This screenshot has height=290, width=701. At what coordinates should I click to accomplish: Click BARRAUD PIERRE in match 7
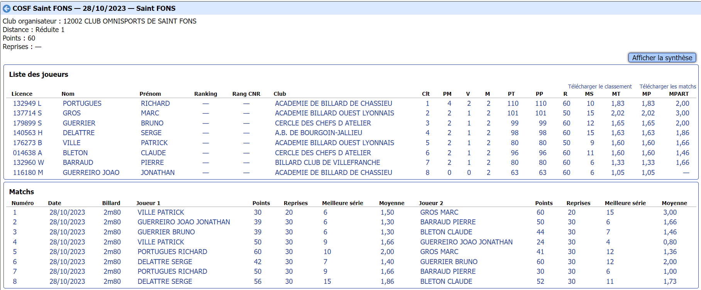pyautogui.click(x=448, y=271)
